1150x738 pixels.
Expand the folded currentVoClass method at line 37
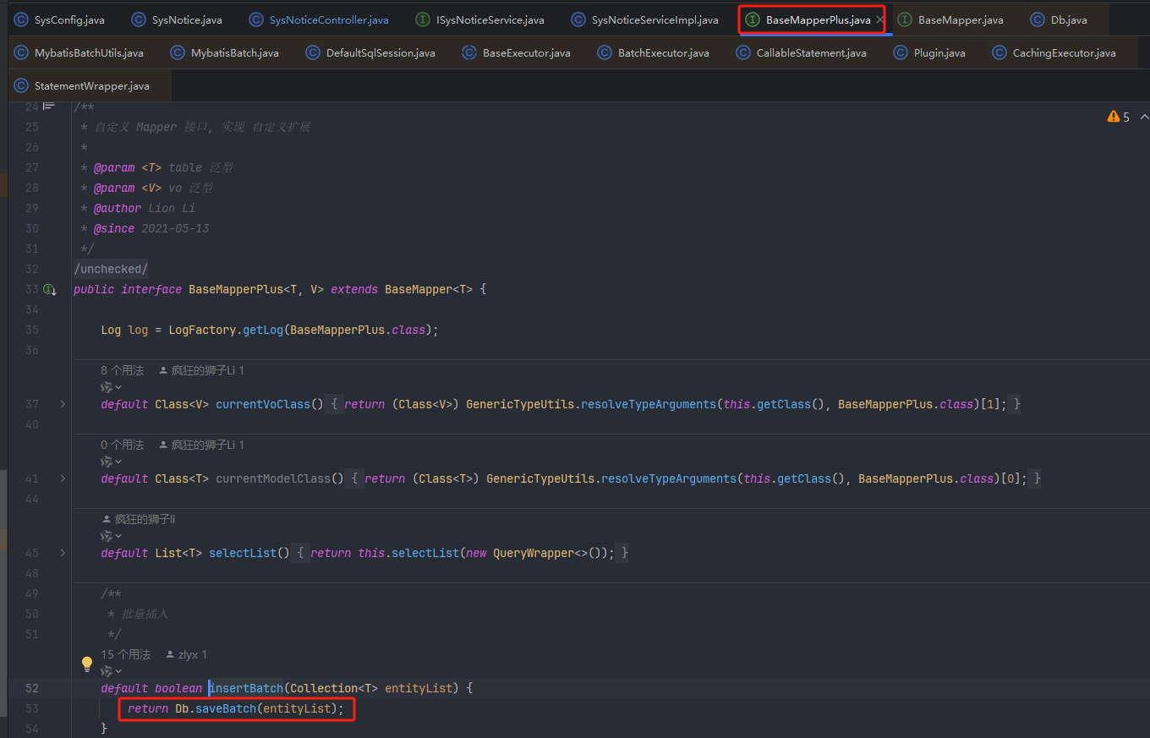[62, 405]
